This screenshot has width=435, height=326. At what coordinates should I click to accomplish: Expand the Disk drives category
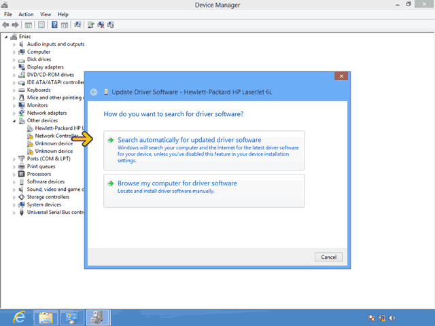[14, 60]
